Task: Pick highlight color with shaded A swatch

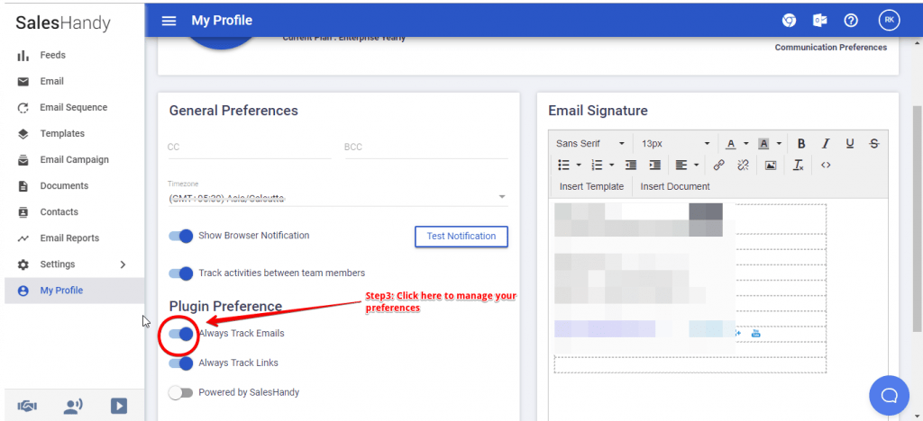Action: [763, 144]
